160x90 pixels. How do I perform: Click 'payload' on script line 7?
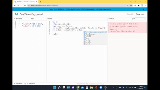click(x=55, y=34)
